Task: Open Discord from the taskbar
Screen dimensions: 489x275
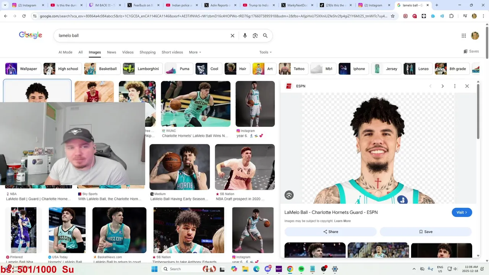Action: [x=268, y=269]
